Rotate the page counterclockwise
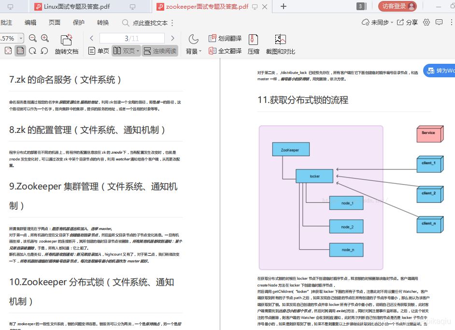455x330 pixels. [44, 51]
